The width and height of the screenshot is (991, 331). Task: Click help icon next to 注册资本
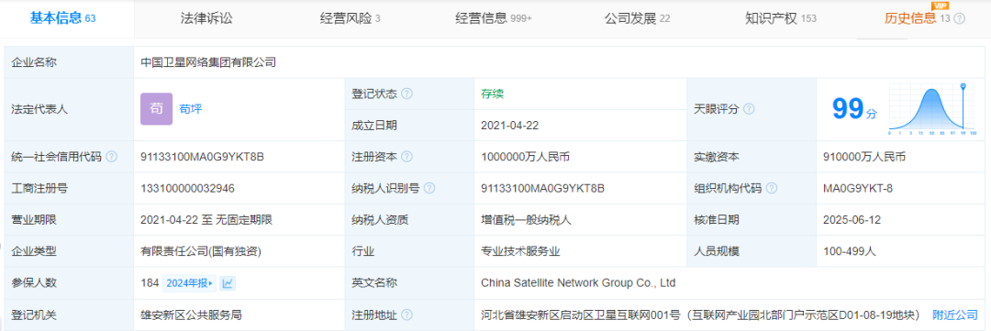click(x=407, y=156)
